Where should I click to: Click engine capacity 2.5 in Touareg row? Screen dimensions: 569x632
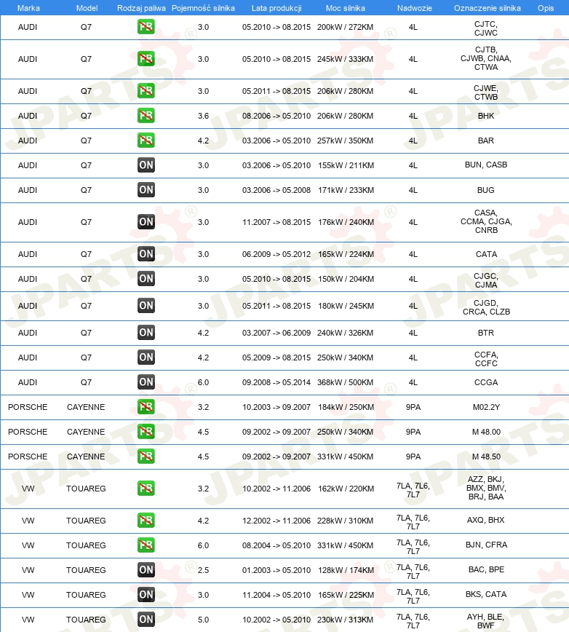point(203,570)
